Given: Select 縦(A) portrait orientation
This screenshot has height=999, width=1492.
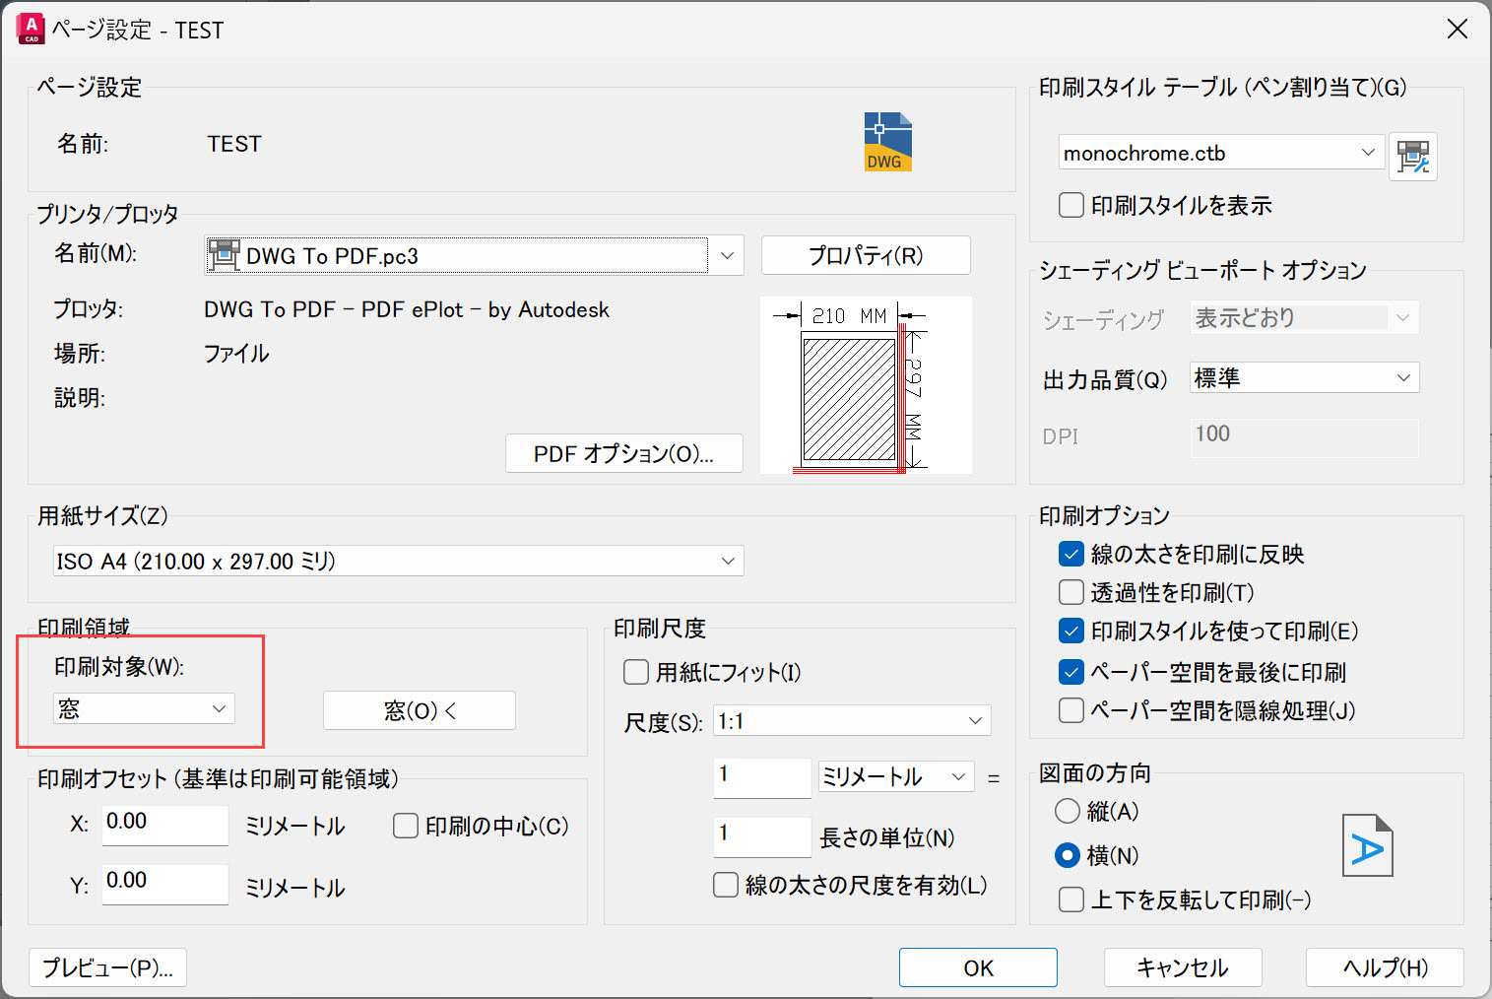Looking at the screenshot, I should (1067, 811).
